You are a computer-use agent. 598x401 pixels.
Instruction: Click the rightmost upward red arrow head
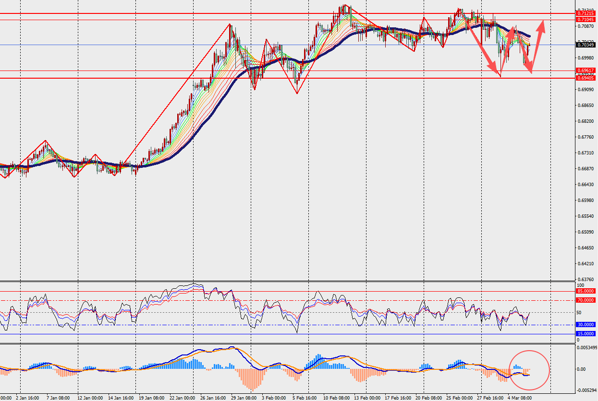[x=542, y=25]
